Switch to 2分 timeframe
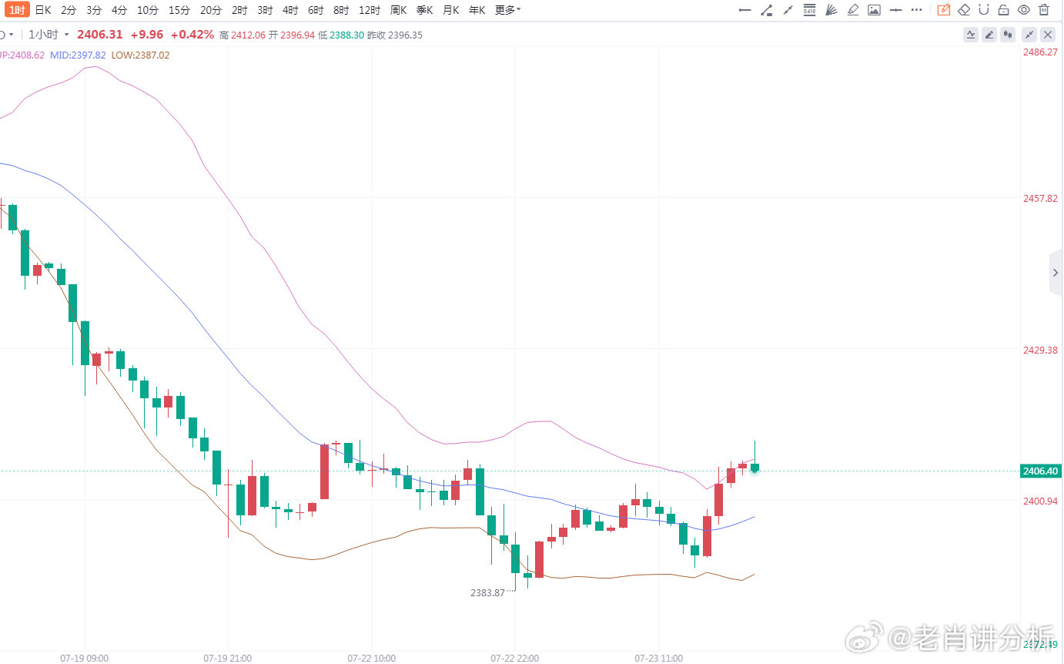This screenshot has width=1064, height=664. (69, 10)
